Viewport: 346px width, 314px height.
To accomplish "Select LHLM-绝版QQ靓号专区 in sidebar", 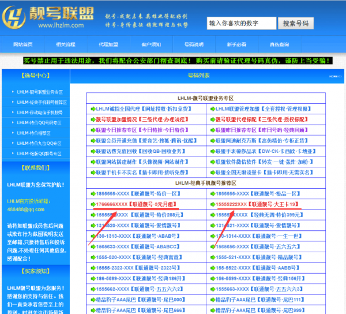I will coord(39,154).
